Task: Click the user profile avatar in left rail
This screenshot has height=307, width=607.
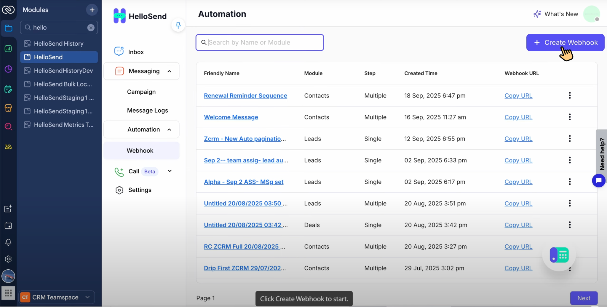Action: point(8,276)
